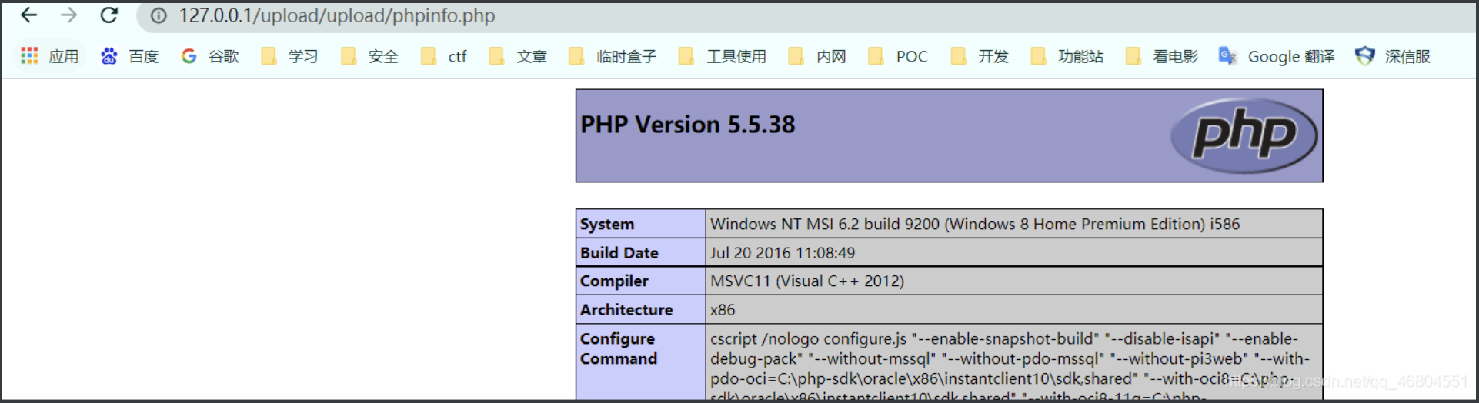Click the PHP Version 5.5.38 heading

coord(688,125)
